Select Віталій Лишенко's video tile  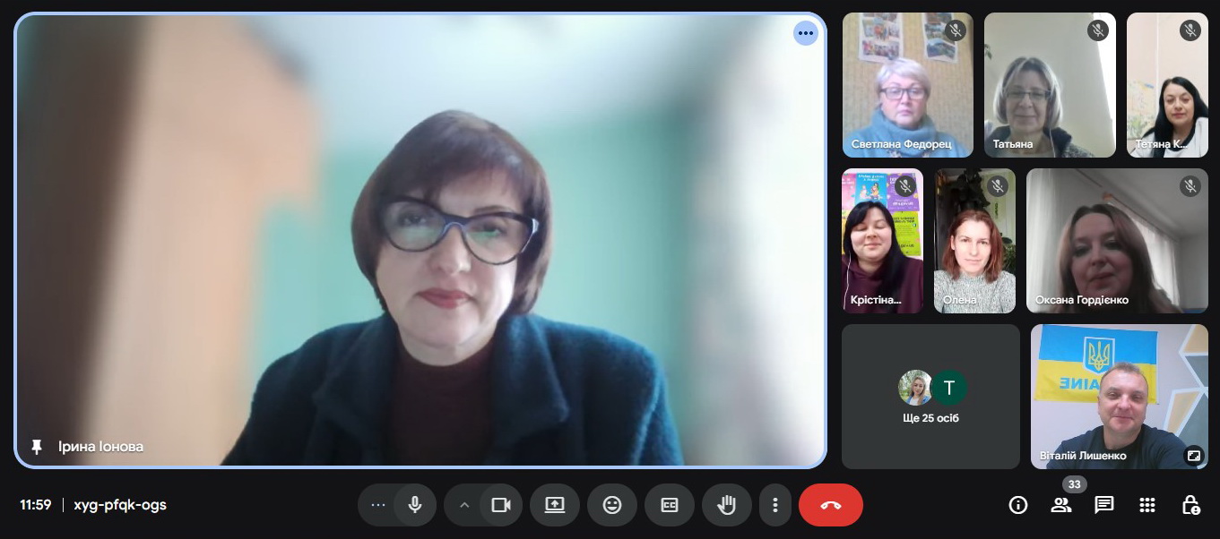pyautogui.click(x=1119, y=397)
